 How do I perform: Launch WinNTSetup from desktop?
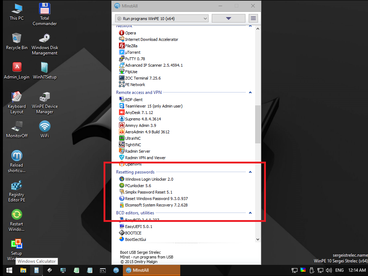point(44,71)
